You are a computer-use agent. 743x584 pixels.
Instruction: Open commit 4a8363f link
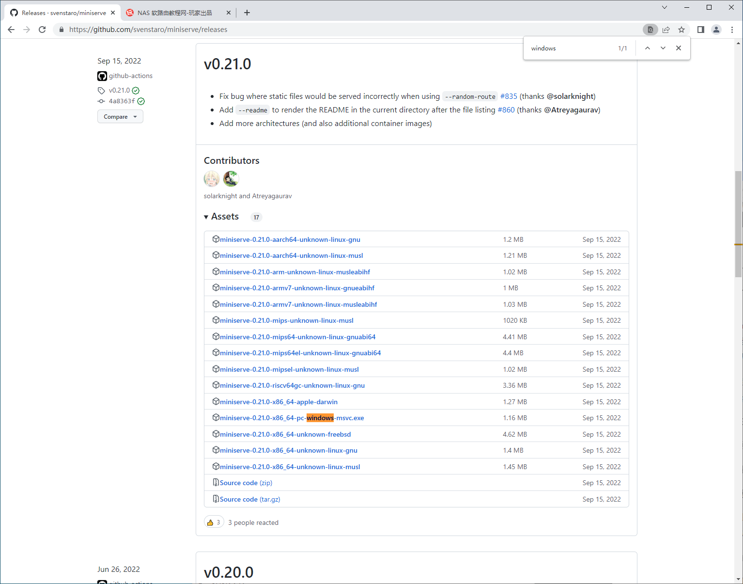pyautogui.click(x=122, y=101)
